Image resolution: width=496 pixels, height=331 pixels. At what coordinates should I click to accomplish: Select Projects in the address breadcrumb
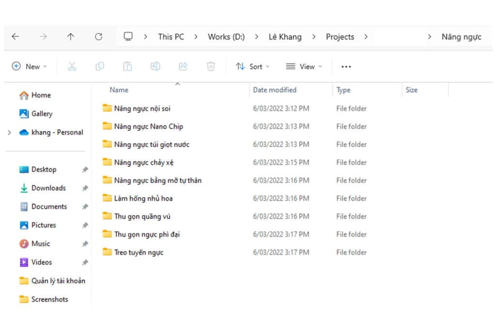pyautogui.click(x=340, y=37)
